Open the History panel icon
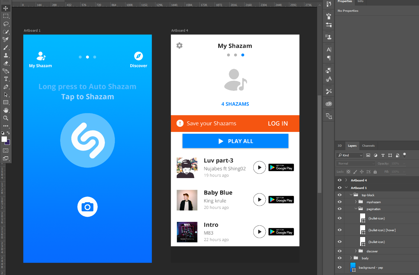The height and width of the screenshot is (275, 419). pos(329,4)
